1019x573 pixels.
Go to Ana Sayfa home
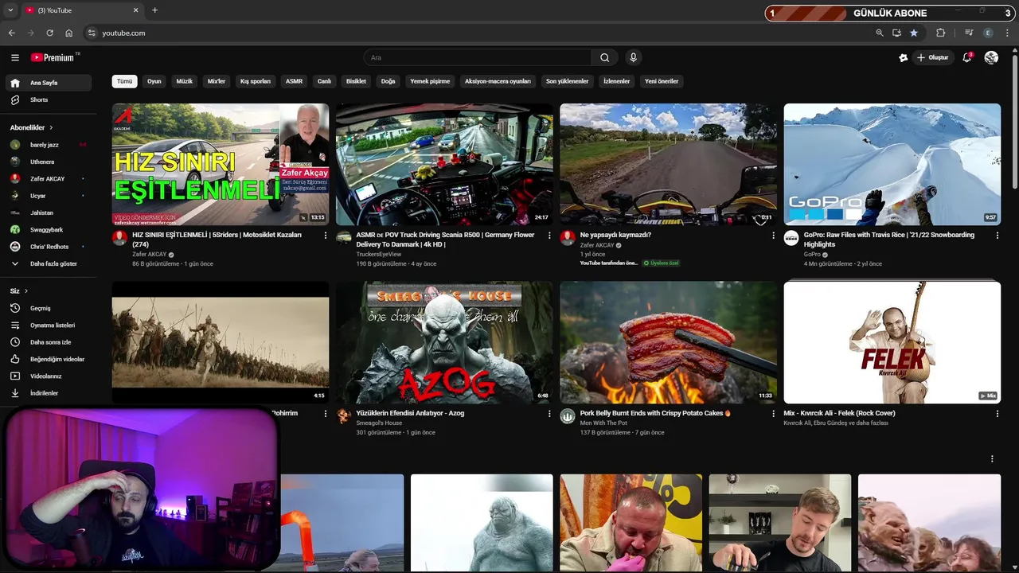click(49, 83)
